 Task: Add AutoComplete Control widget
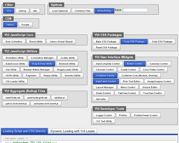tap(108, 64)
